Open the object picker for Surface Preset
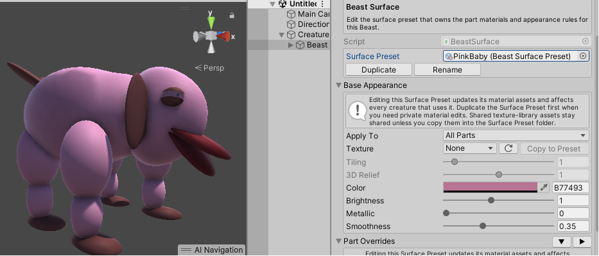This screenshot has height=256, width=599. pyautogui.click(x=583, y=56)
